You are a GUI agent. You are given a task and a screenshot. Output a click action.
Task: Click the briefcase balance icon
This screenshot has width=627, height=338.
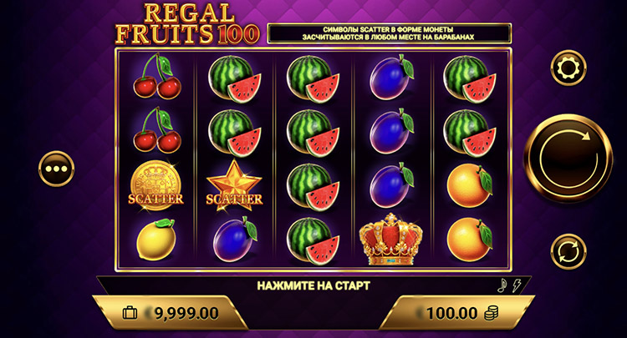click(x=130, y=313)
